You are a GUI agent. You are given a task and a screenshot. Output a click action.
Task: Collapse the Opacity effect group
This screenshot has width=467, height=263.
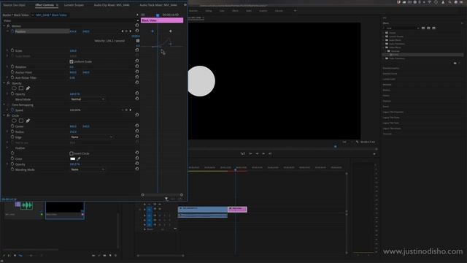point(4,83)
